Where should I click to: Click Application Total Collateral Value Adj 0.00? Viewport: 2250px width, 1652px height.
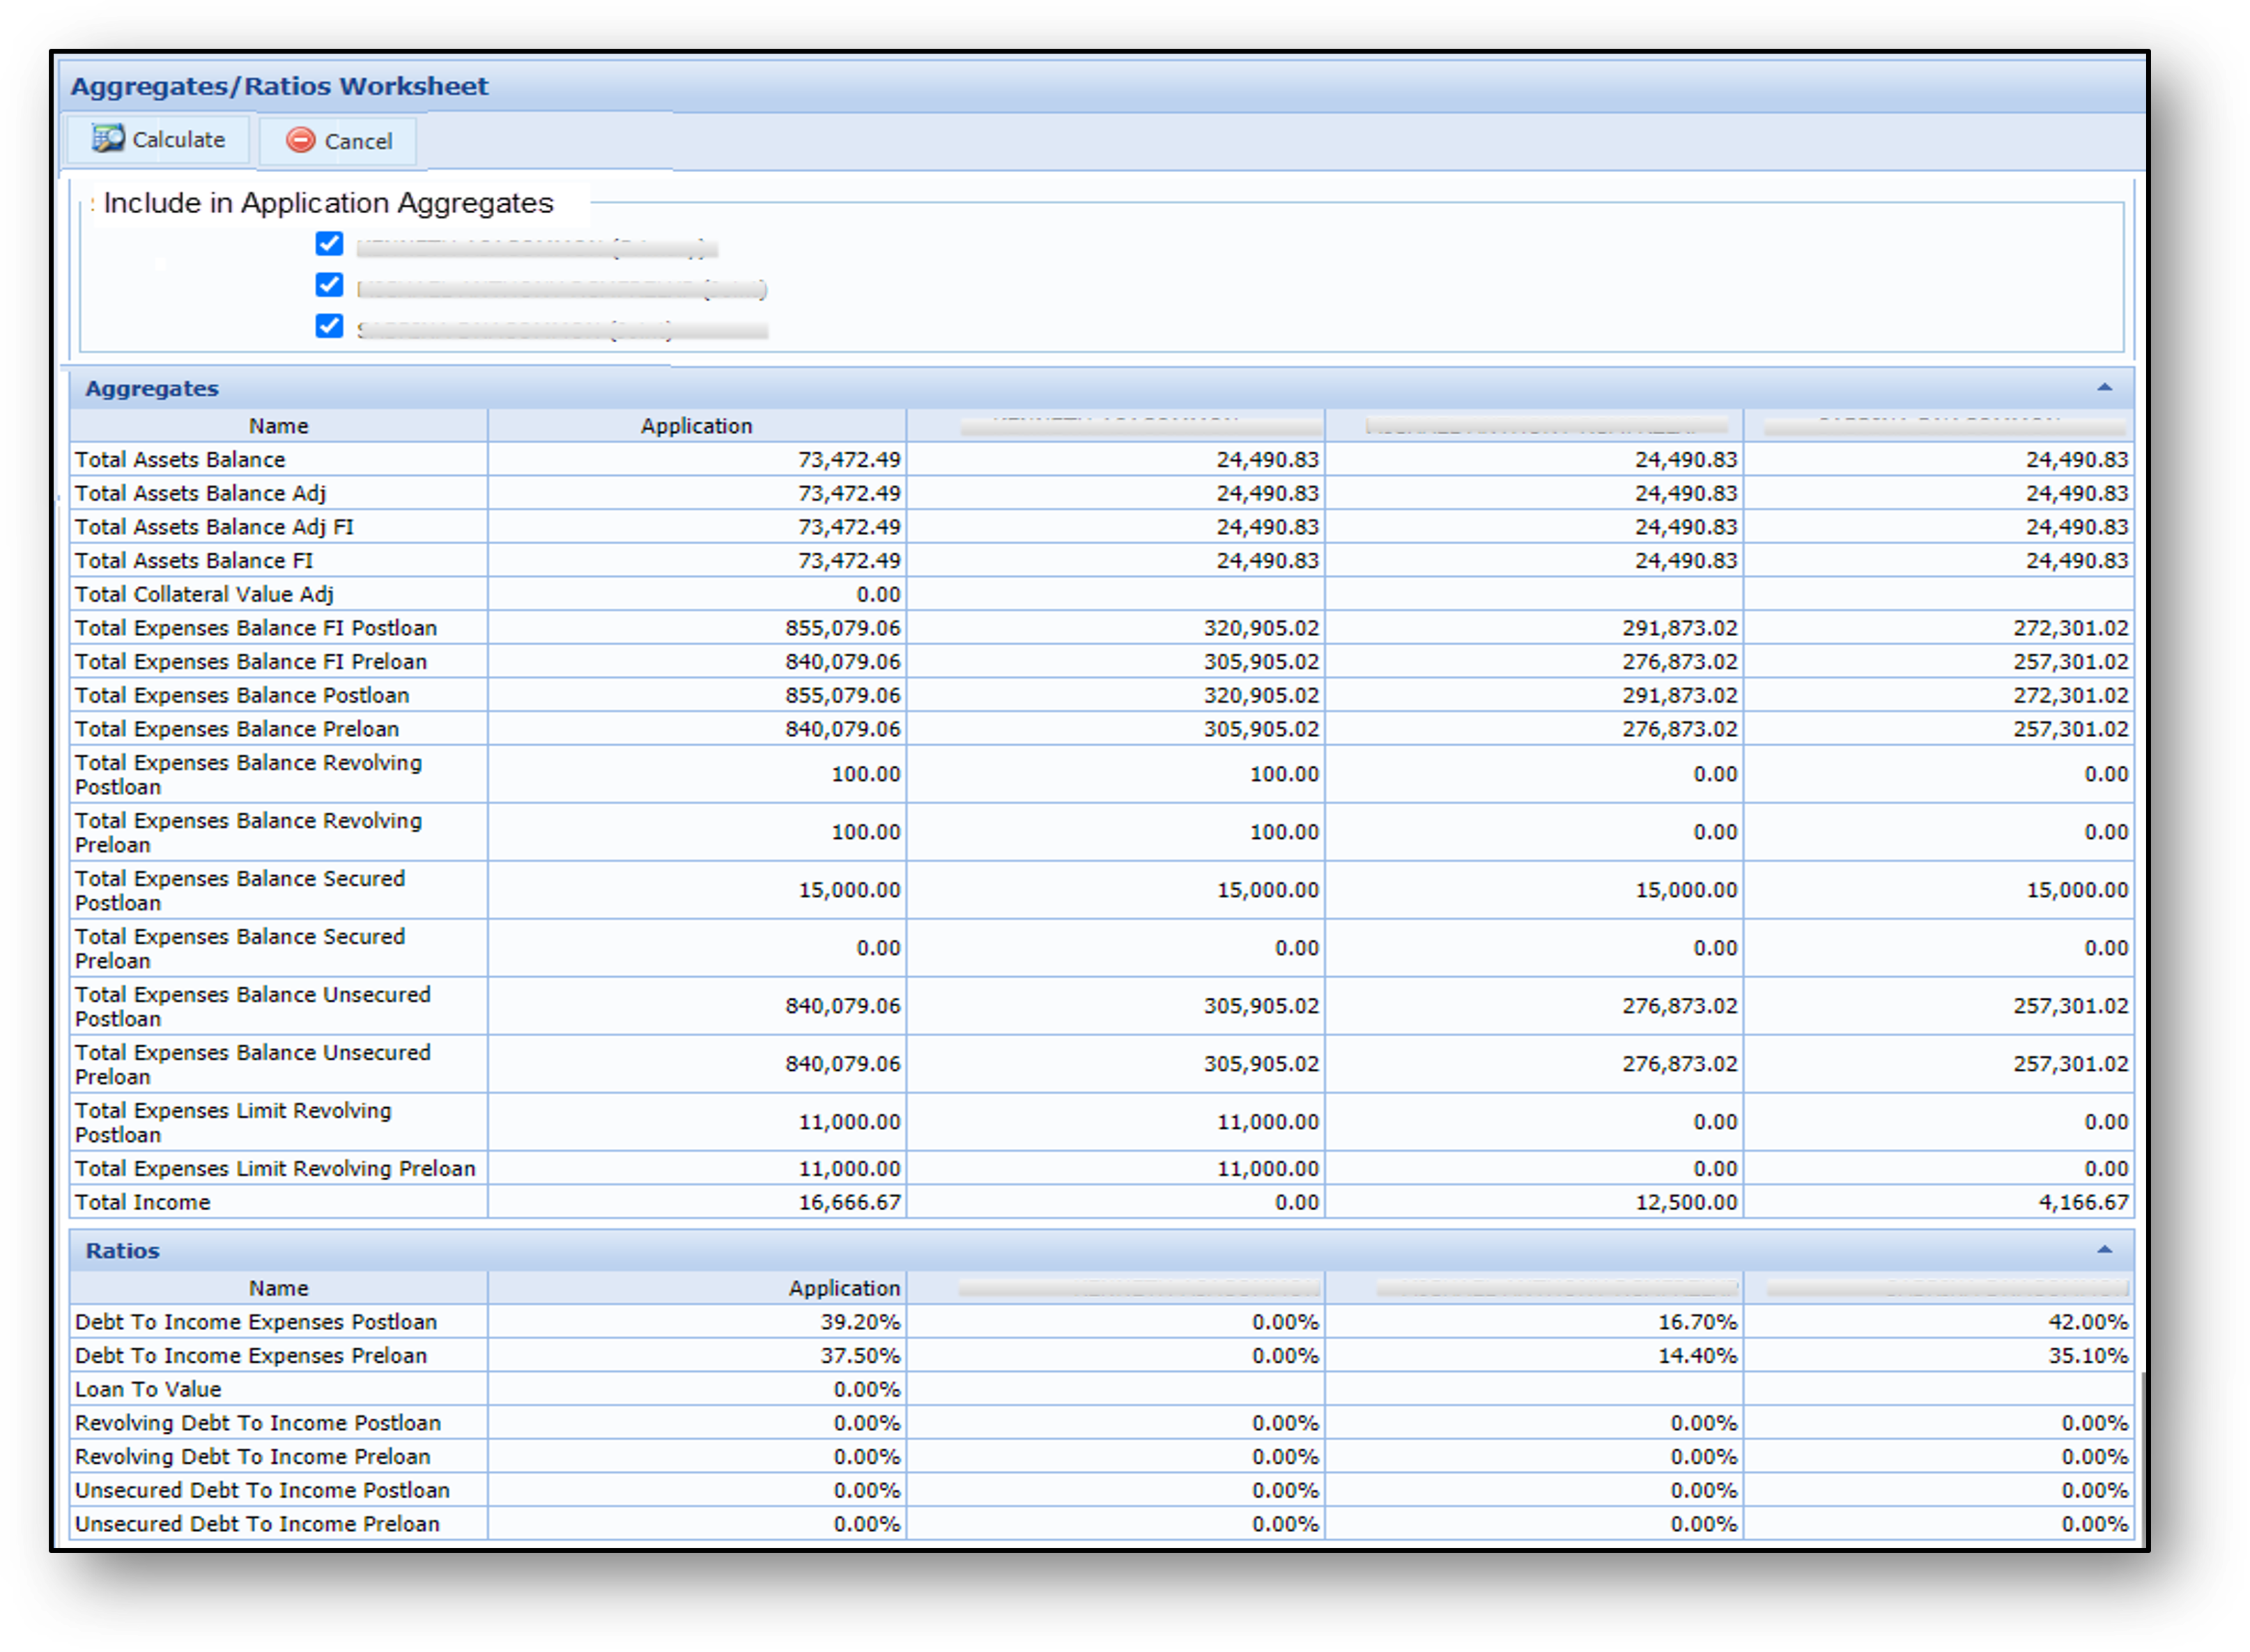click(878, 594)
